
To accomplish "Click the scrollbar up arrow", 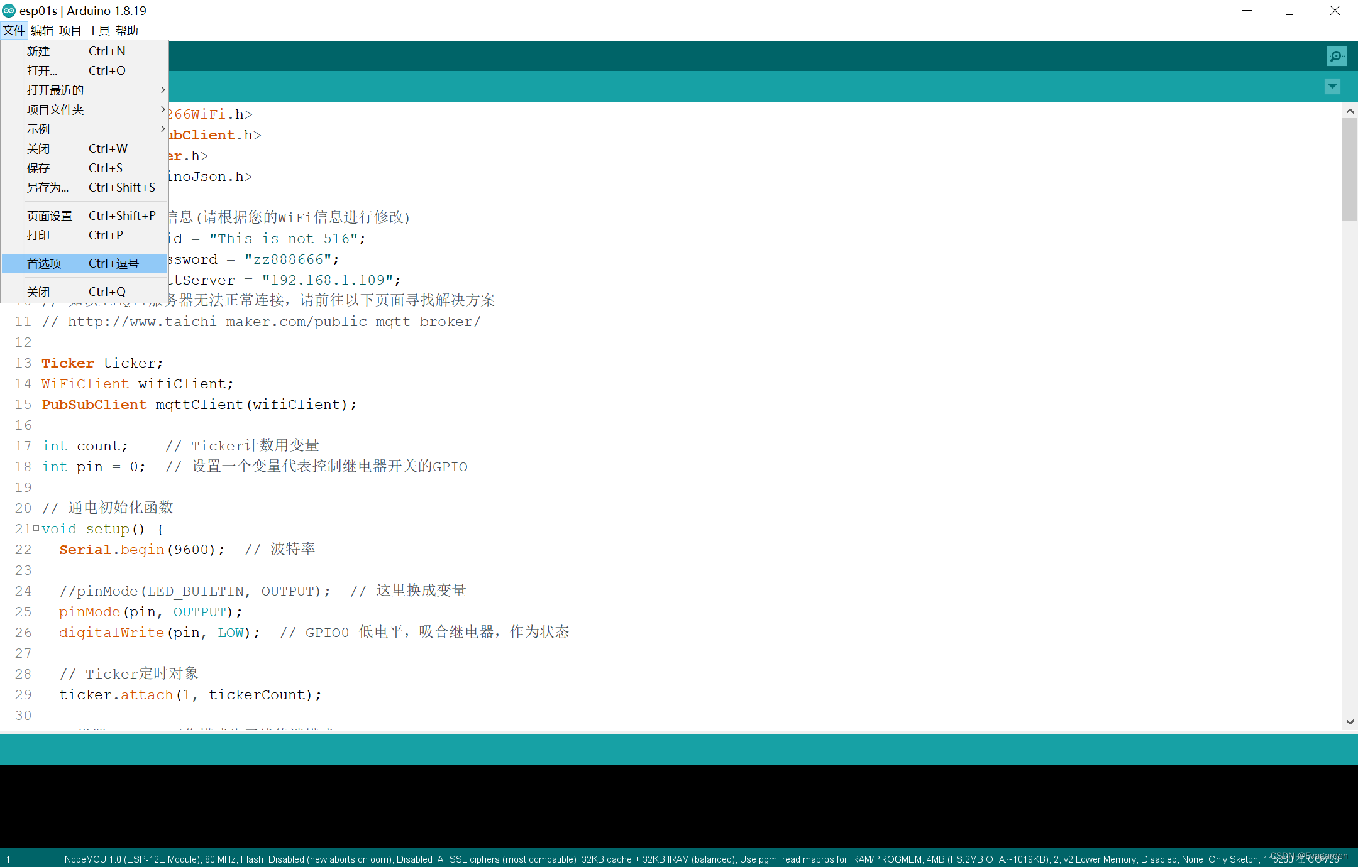I will (x=1349, y=111).
